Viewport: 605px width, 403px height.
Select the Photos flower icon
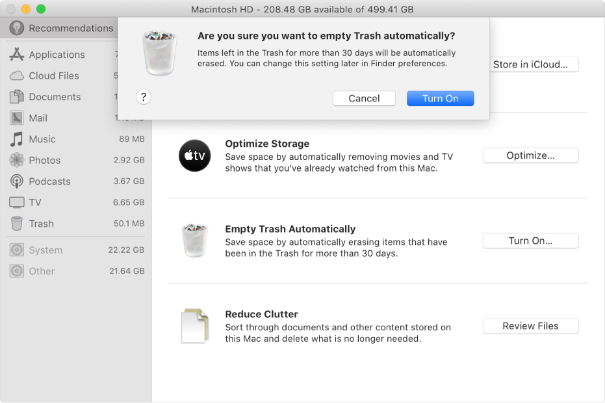17,160
